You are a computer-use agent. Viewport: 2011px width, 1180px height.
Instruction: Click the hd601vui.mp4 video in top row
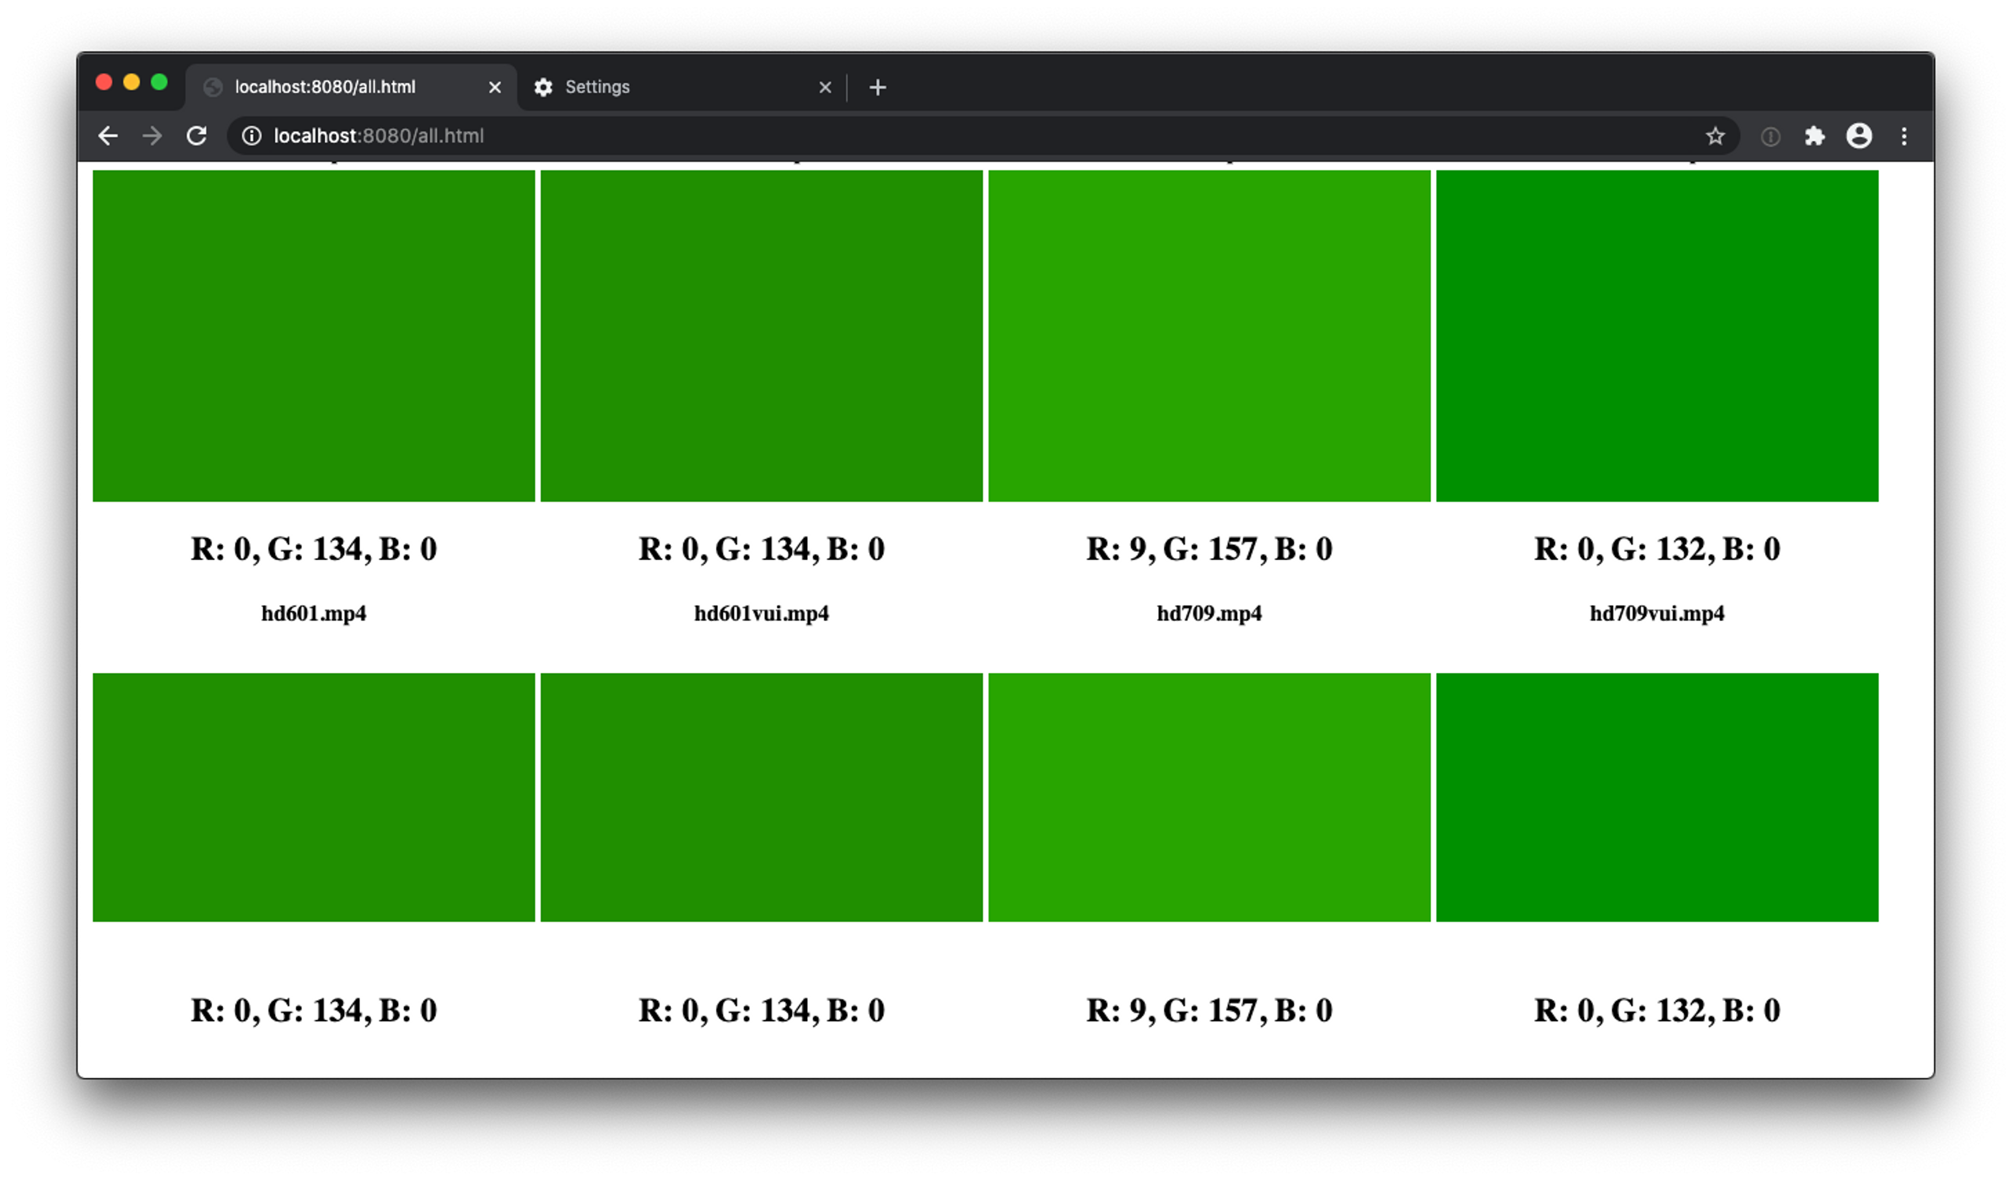(x=761, y=335)
